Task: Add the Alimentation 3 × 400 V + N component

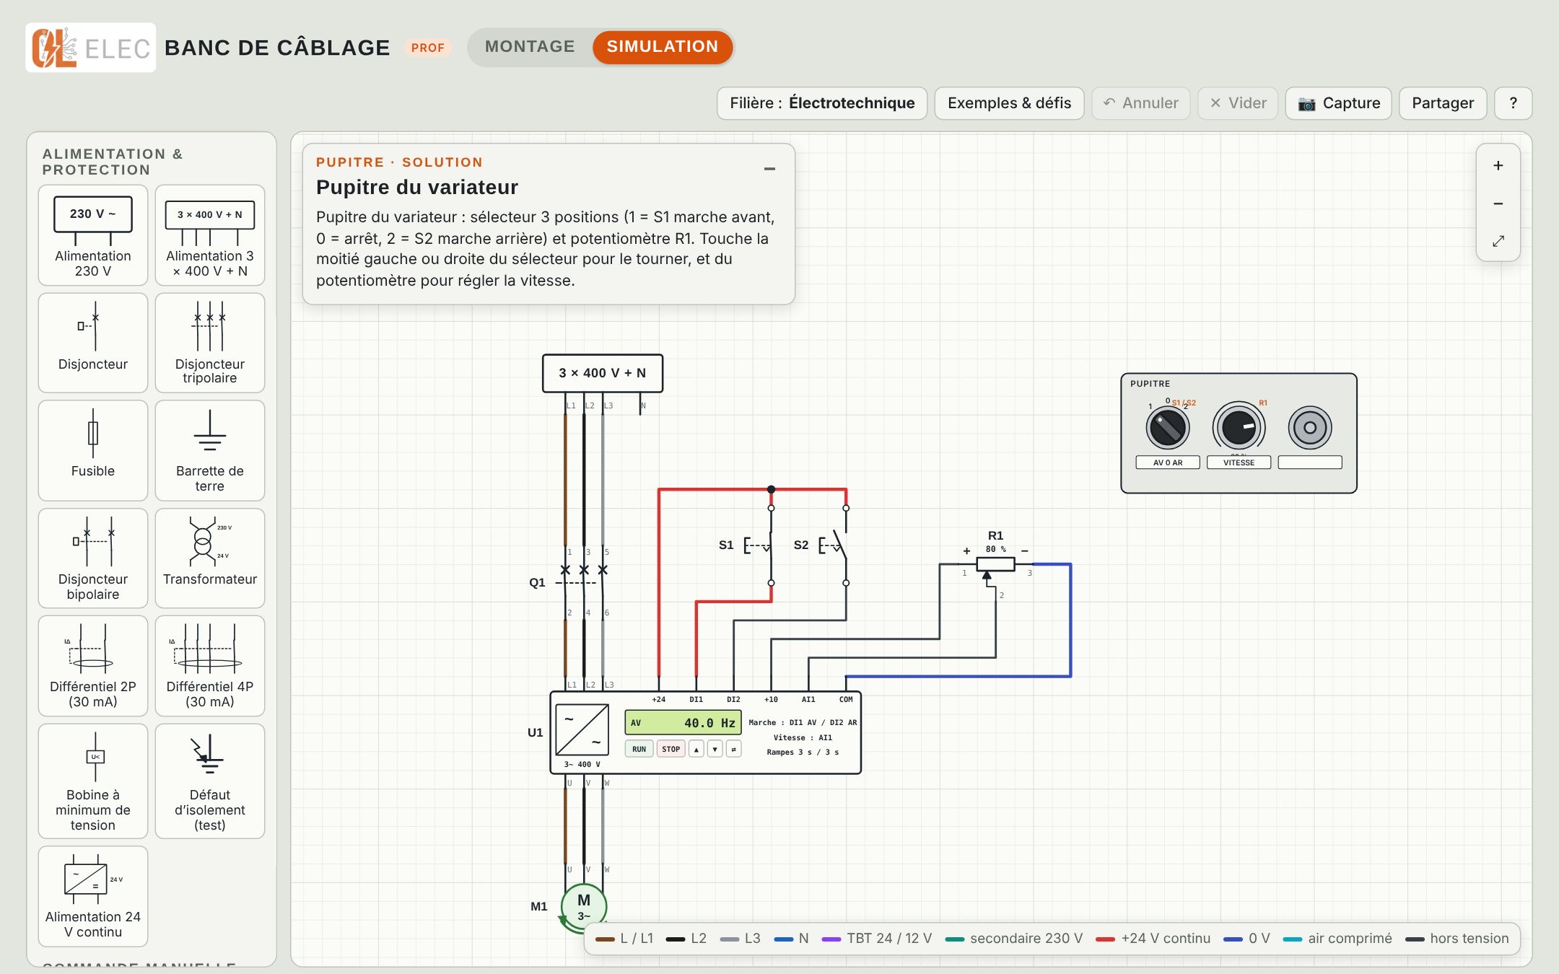Action: 210,235
